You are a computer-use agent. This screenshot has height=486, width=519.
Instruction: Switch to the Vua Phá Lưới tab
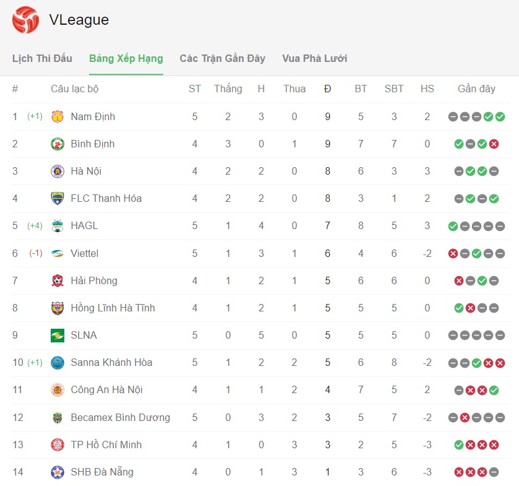[x=314, y=59]
